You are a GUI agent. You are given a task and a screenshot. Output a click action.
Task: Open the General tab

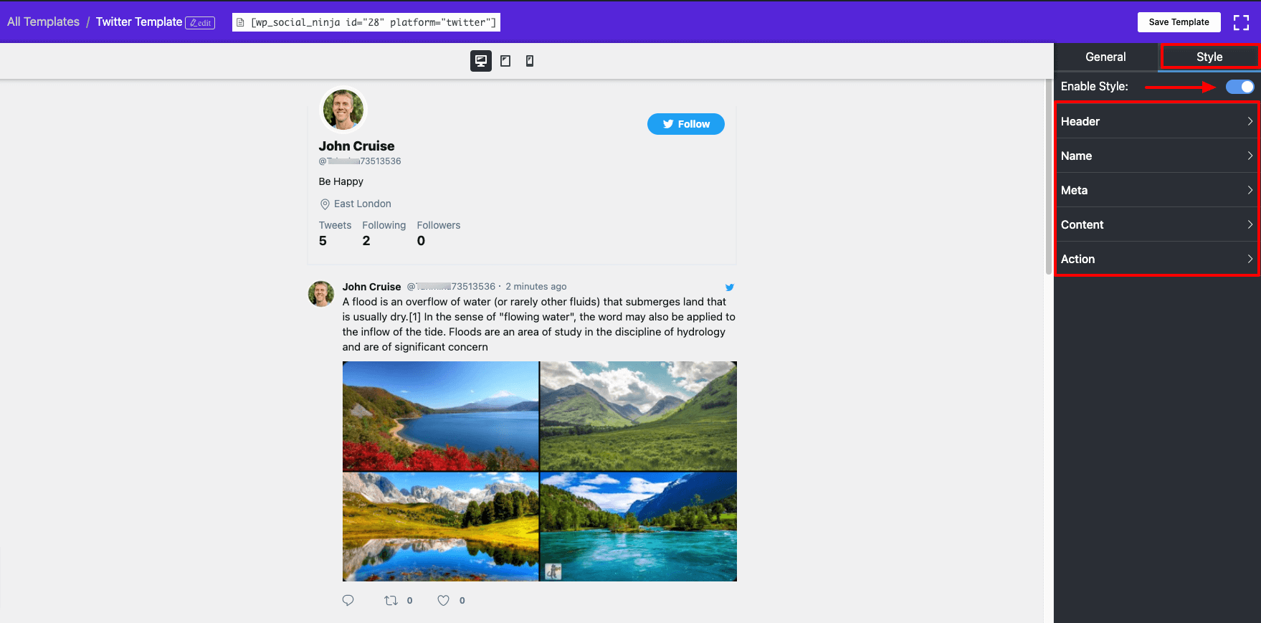[x=1105, y=57]
